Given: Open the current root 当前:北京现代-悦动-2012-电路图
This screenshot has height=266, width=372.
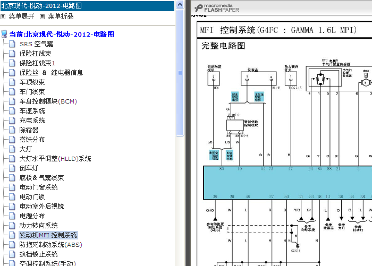Looking at the screenshot, I should 62,35.
